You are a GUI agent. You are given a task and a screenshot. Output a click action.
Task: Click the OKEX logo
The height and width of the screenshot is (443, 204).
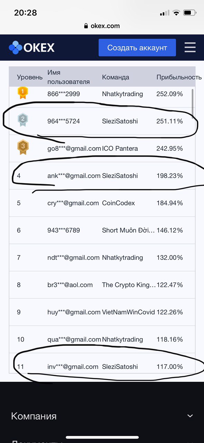click(x=31, y=47)
